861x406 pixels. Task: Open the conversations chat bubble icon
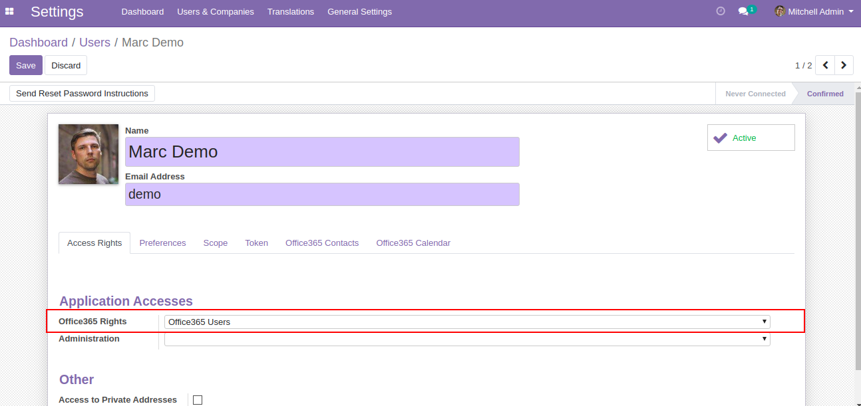pos(743,12)
